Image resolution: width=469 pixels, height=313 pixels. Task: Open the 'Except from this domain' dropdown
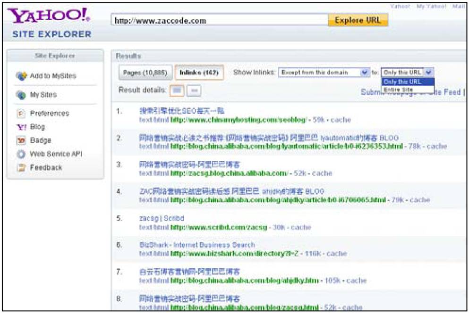(324, 72)
